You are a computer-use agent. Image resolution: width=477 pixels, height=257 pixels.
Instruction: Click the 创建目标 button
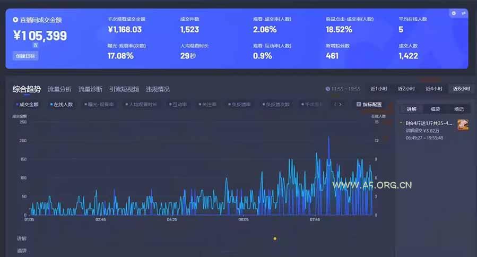25,56
